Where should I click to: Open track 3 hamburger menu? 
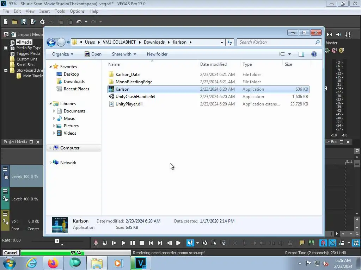(x=5, y=214)
